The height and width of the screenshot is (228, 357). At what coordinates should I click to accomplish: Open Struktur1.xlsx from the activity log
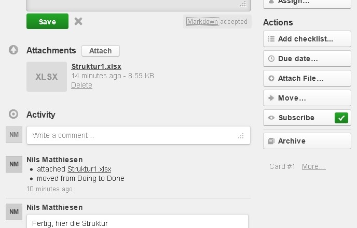89,169
